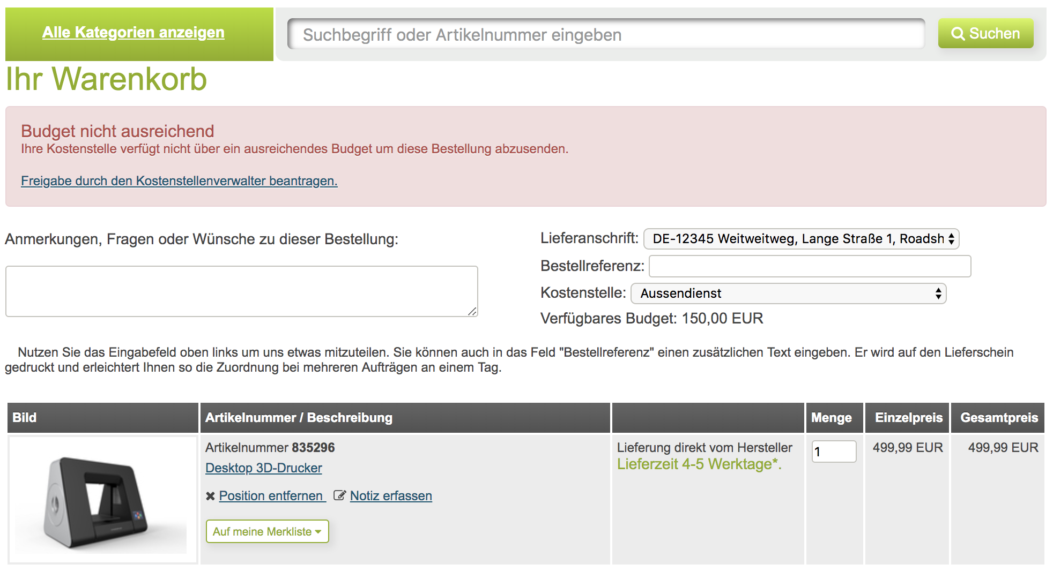This screenshot has height=572, width=1053.
Task: Click the Suchen button
Action: (985, 33)
